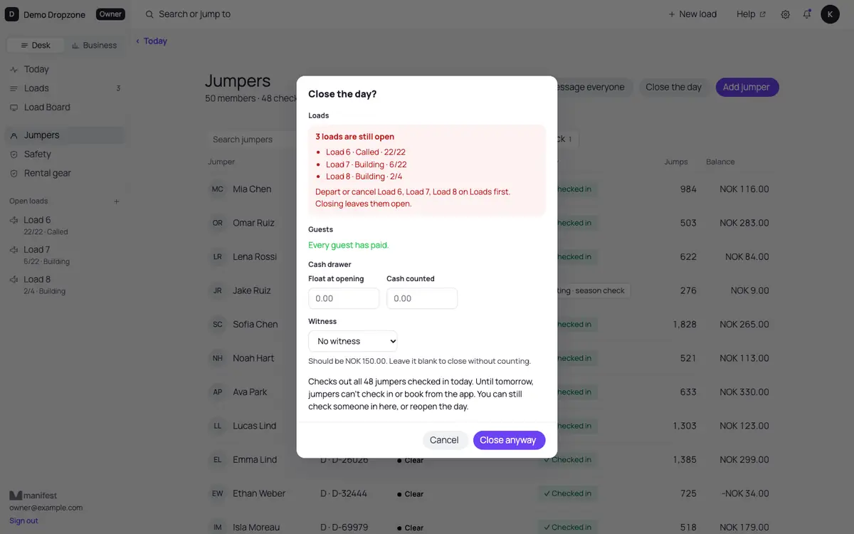Focus the Search or jump to field

click(194, 14)
